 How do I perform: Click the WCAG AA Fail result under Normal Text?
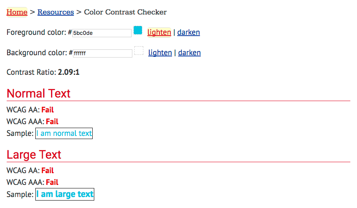[x=48, y=110]
